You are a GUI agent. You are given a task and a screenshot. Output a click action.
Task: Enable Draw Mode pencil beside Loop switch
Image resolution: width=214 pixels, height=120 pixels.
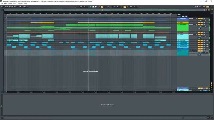(127, 7)
